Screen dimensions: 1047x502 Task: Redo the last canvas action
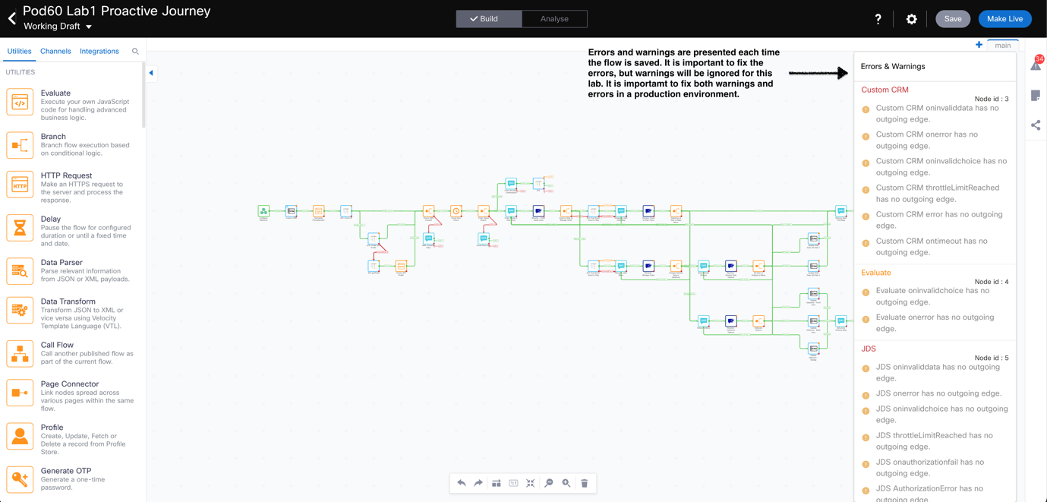(478, 483)
